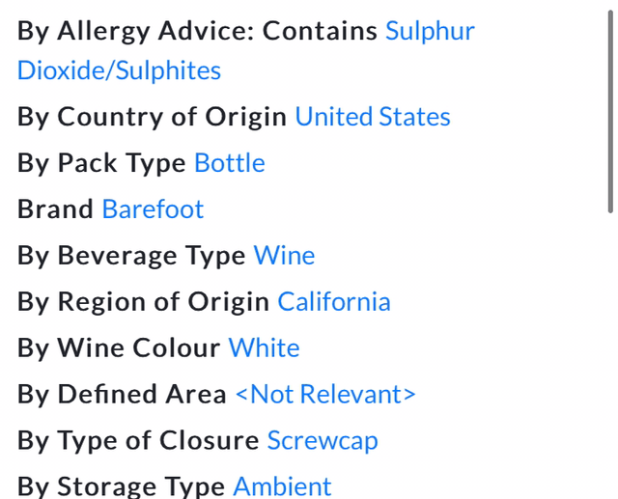Open the Screwcap closure type link

(x=323, y=441)
